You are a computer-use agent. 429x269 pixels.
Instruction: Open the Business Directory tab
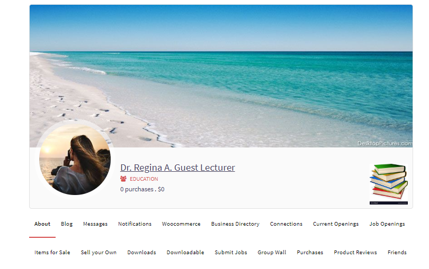pyautogui.click(x=235, y=224)
